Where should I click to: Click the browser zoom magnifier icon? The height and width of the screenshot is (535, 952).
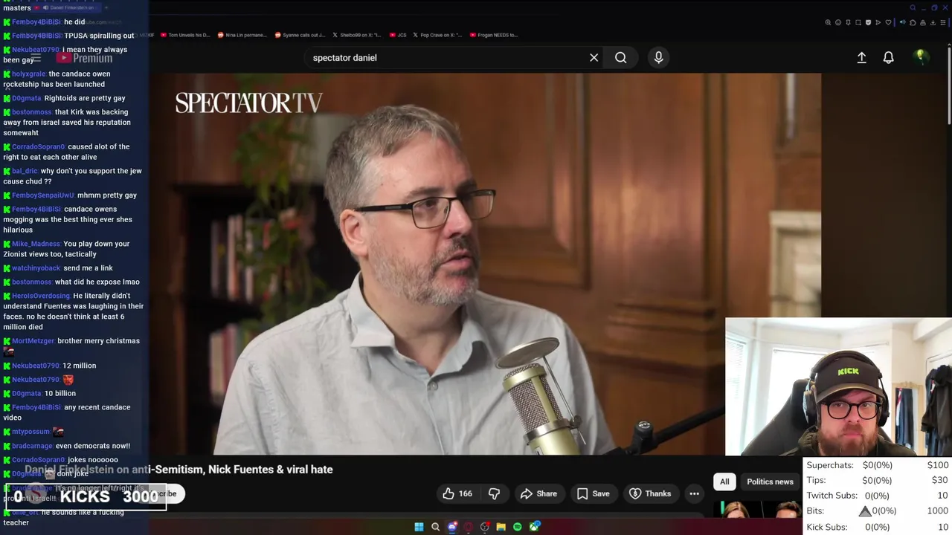(828, 22)
